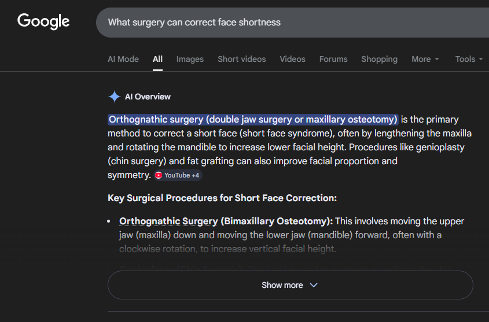Open the Short videos tab
The image size is (489, 322).
(x=242, y=59)
